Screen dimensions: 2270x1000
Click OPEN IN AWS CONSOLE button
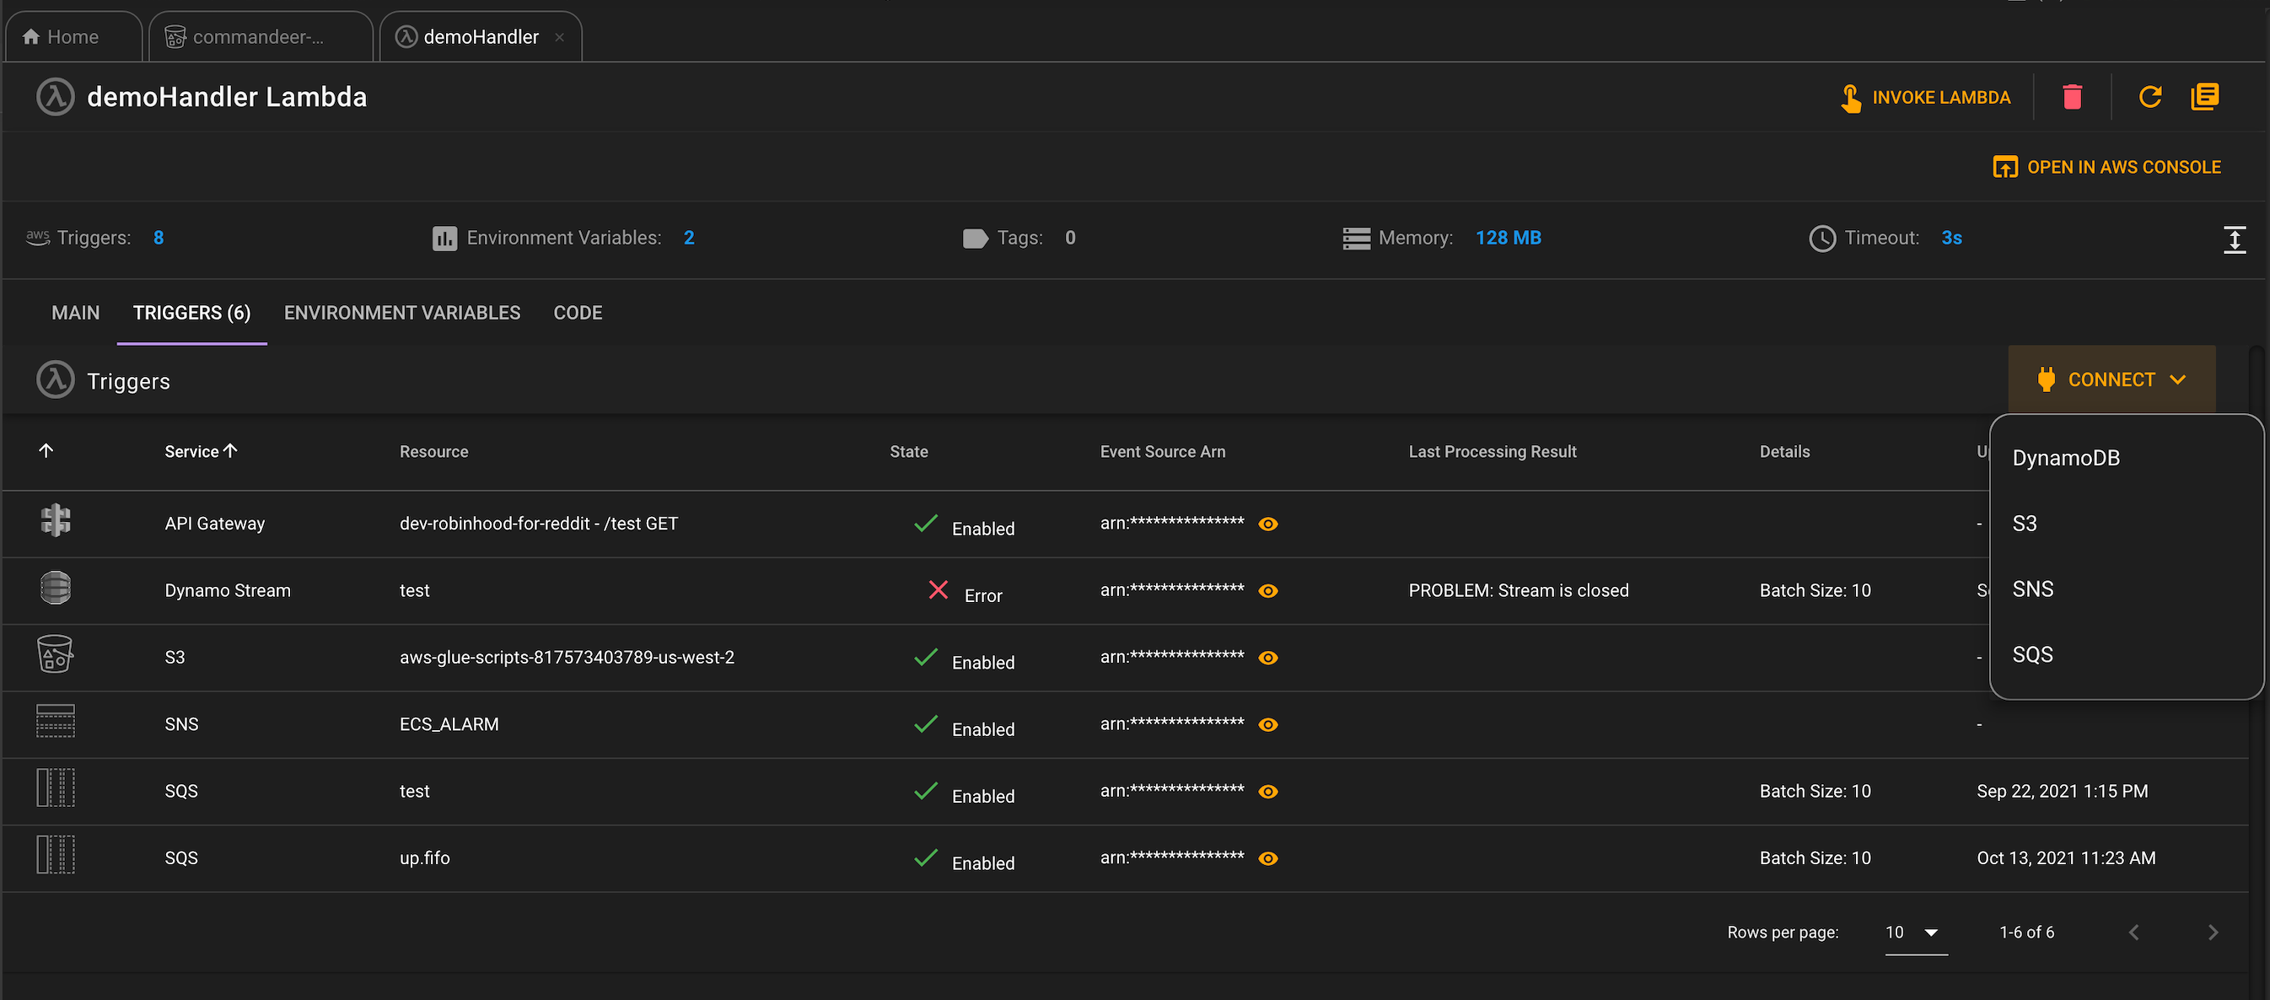(x=2107, y=166)
